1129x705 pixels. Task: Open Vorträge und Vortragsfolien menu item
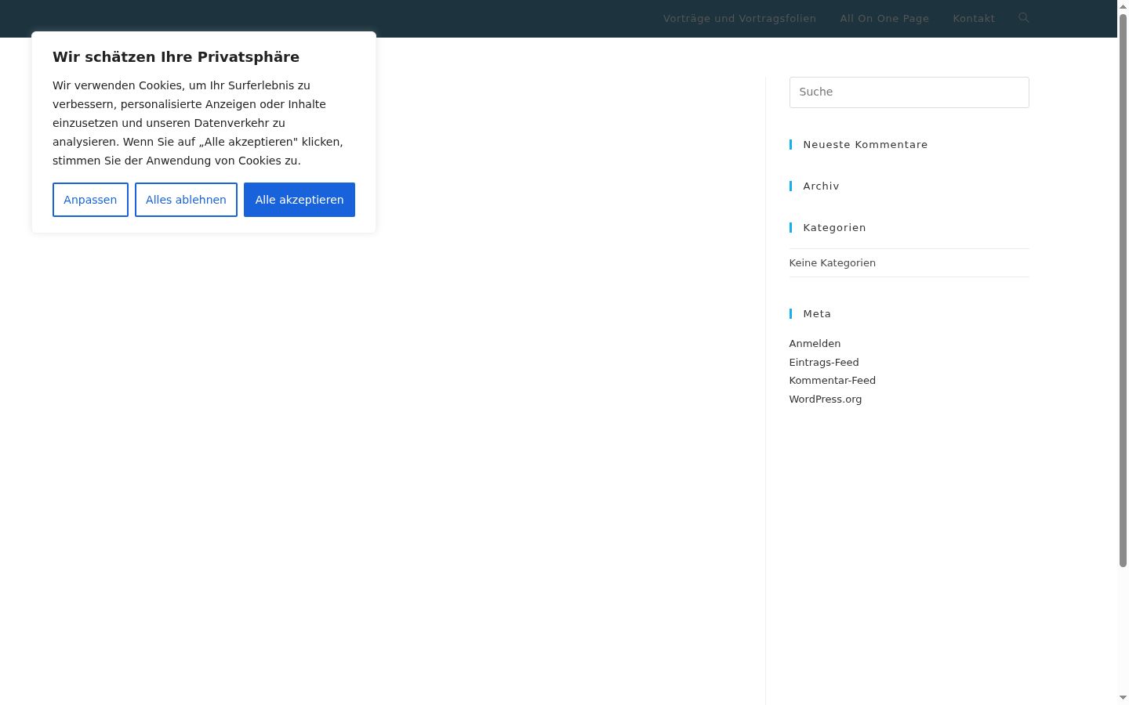[x=739, y=18]
